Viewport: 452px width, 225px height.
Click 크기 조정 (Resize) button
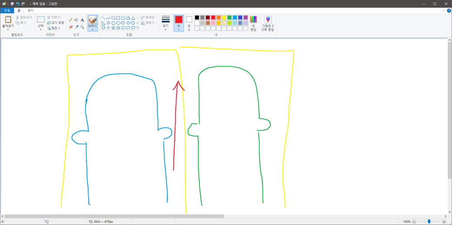click(55, 23)
